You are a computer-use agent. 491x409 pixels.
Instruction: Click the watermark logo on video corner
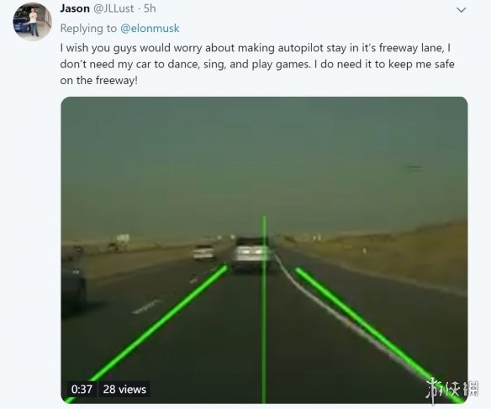pyautogui.click(x=452, y=390)
